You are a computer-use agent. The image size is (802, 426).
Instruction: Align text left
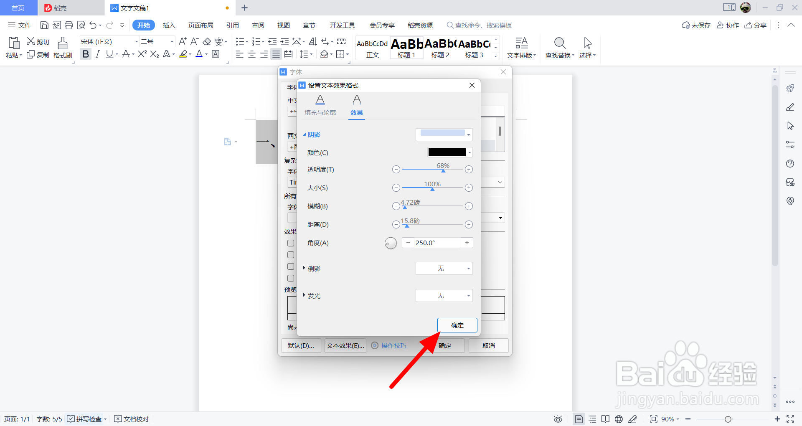pos(240,54)
